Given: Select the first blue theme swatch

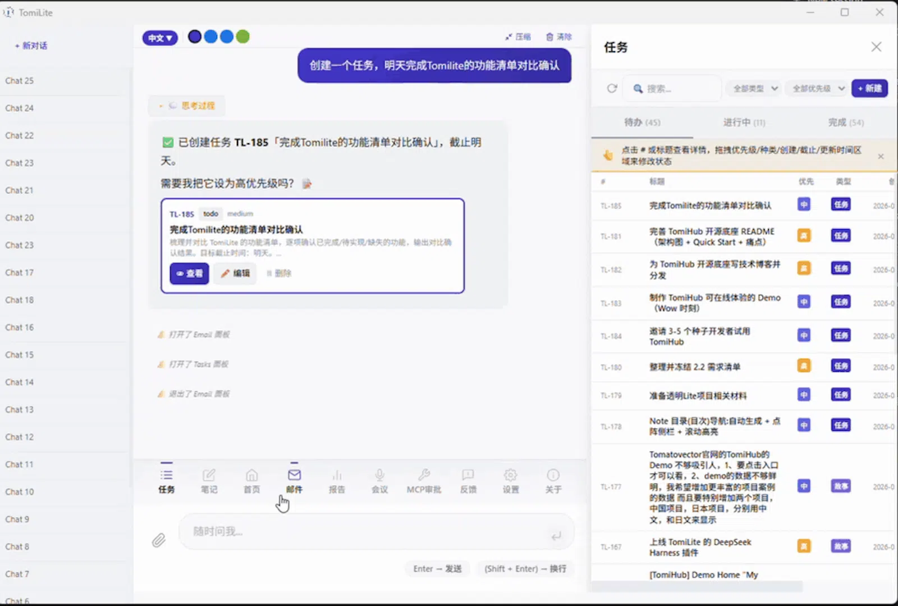Looking at the screenshot, I should [210, 37].
